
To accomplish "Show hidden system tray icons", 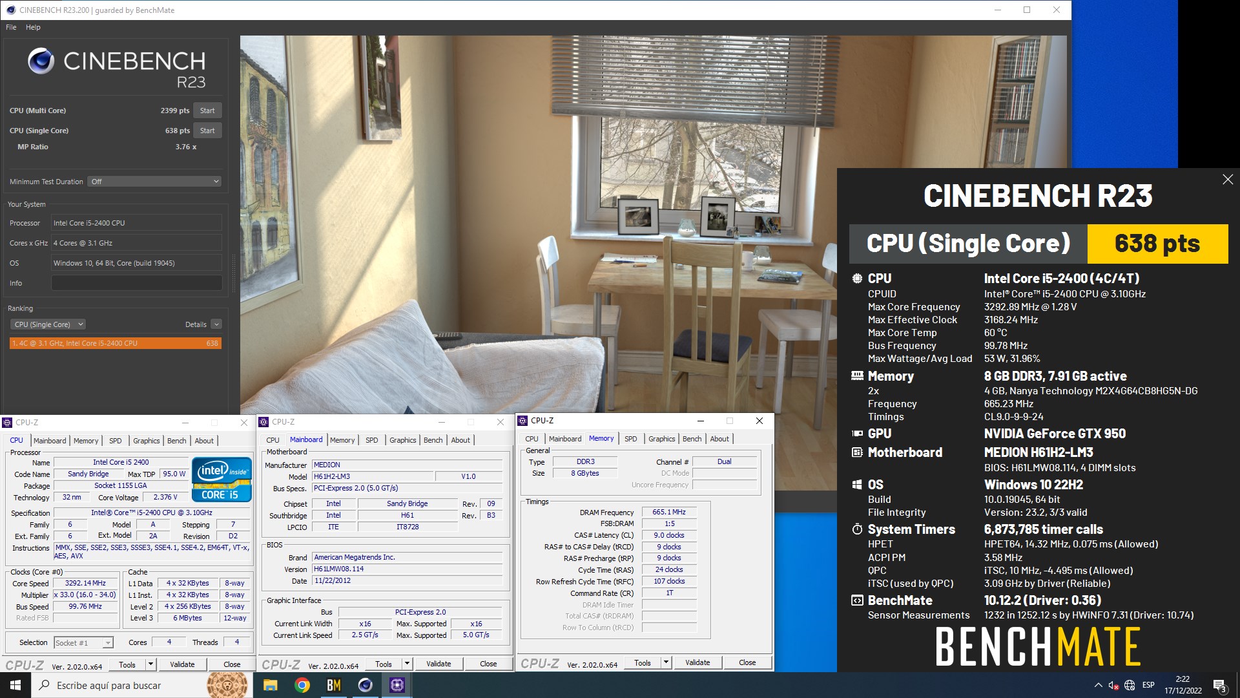I will pyautogui.click(x=1098, y=685).
